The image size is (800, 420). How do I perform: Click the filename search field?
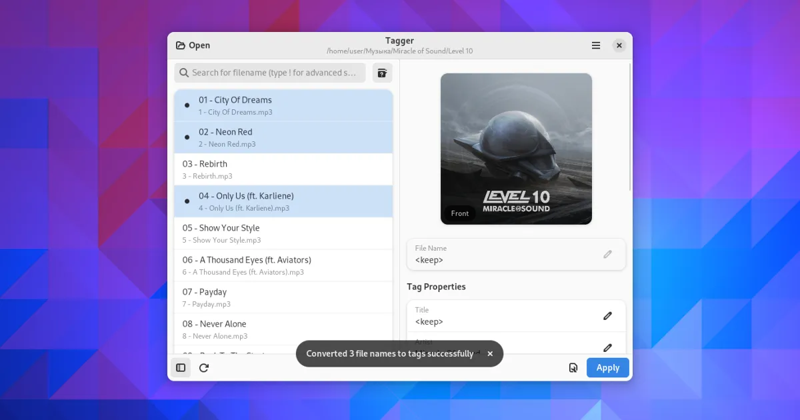270,73
